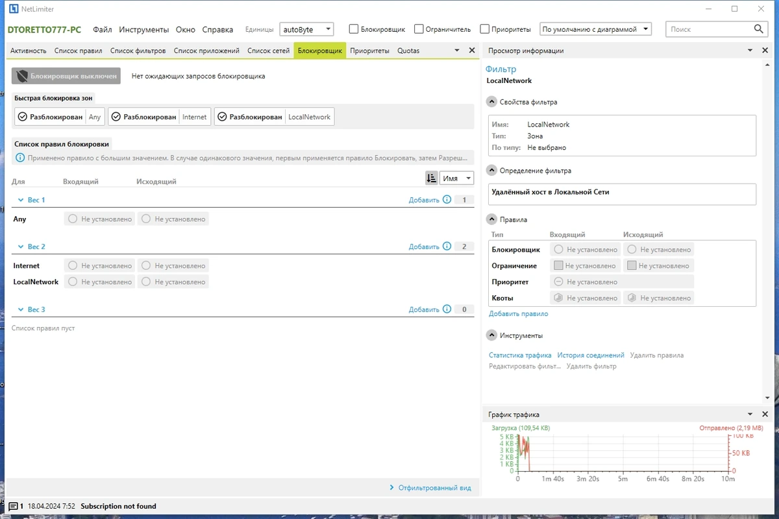Enable the Блокировщик checkbox in toolbar
779x519 pixels.
354,29
